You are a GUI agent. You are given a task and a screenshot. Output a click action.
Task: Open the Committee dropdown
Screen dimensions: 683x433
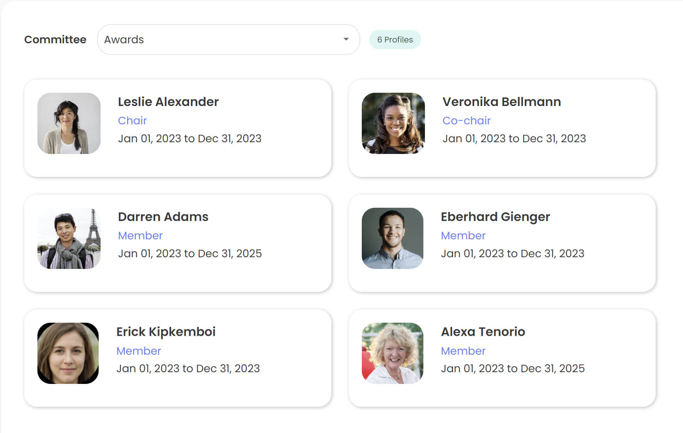click(228, 39)
